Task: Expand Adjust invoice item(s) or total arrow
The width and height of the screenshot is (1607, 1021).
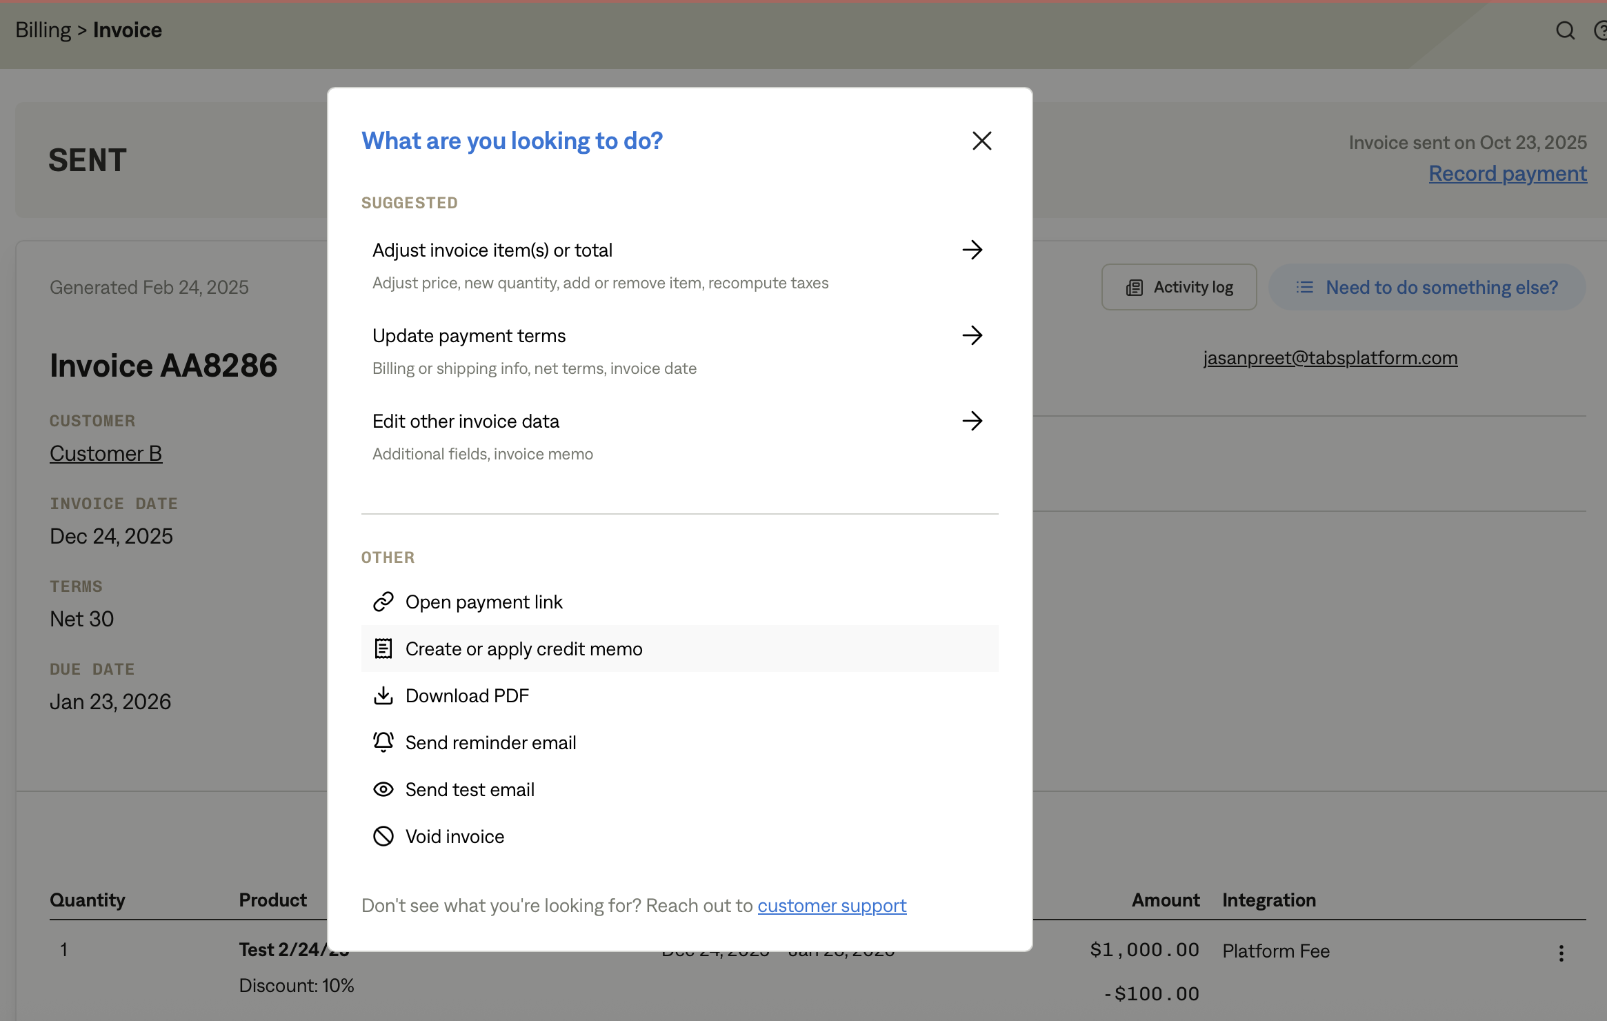Action: coord(972,250)
